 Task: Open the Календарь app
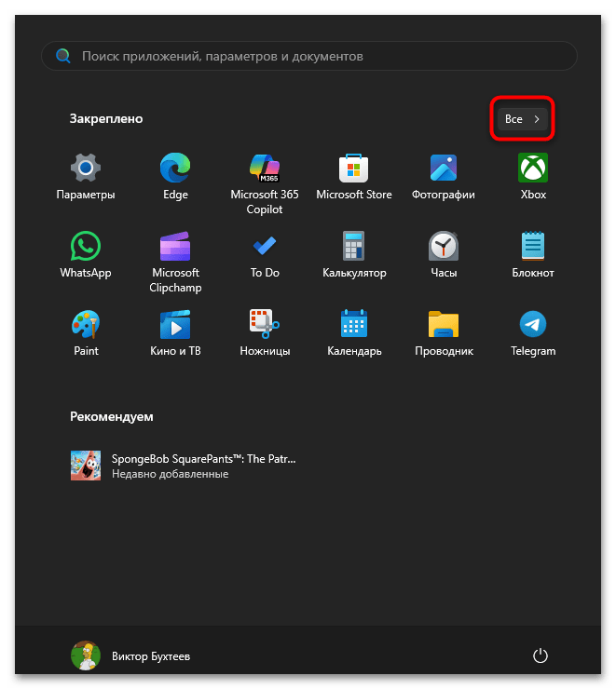354,333
